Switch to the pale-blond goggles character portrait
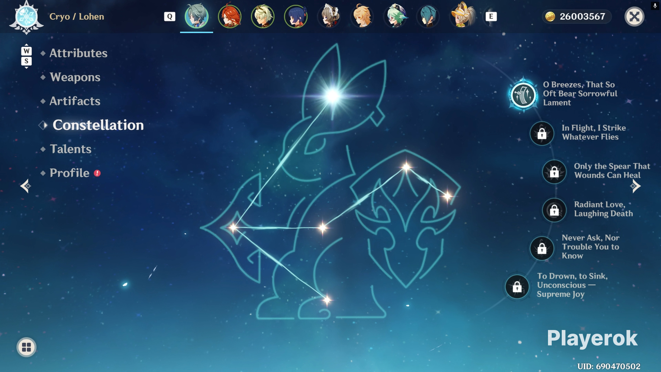 [263, 16]
